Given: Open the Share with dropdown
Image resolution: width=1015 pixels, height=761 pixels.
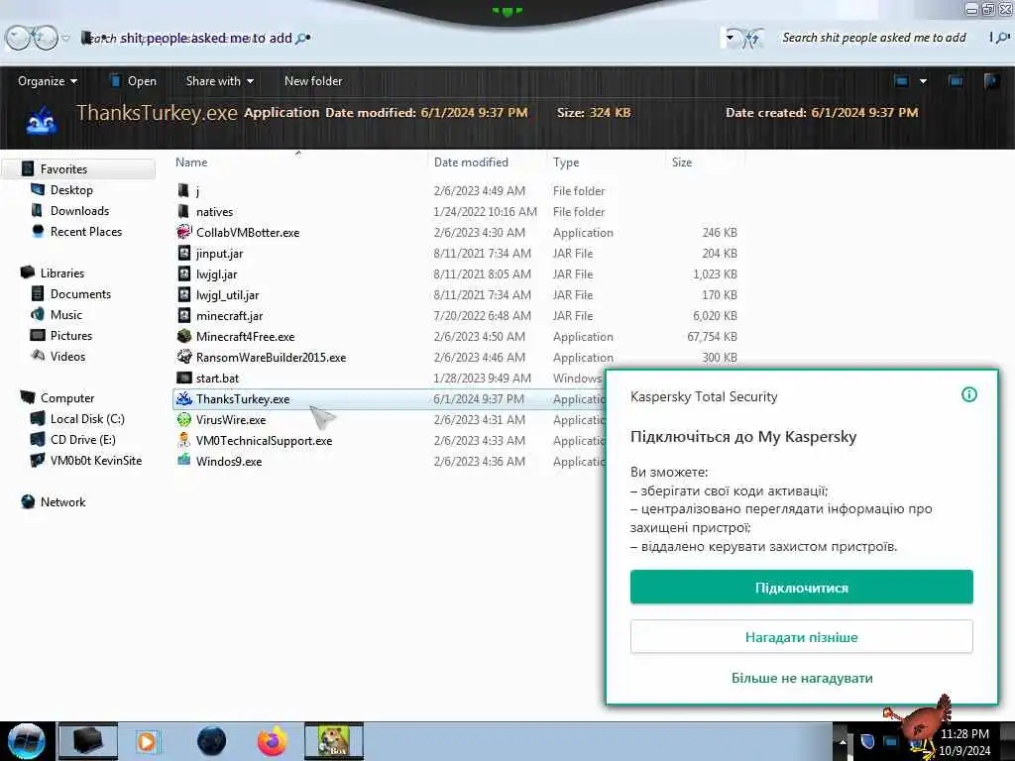Looking at the screenshot, I should pos(219,81).
